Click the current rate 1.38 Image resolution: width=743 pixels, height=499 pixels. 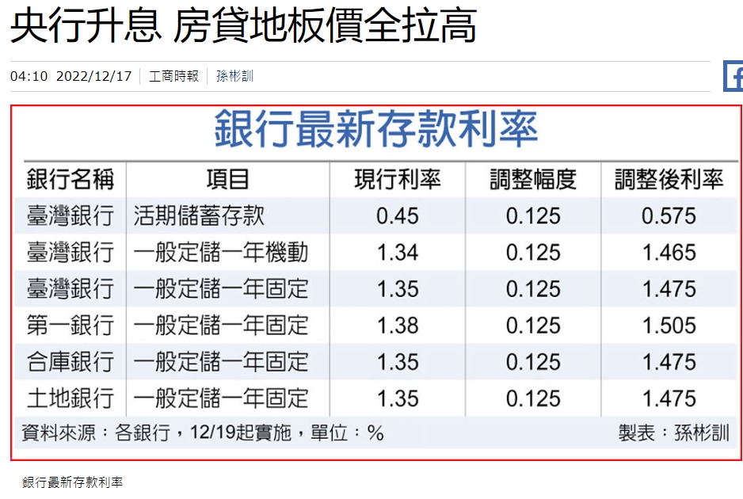[398, 326]
